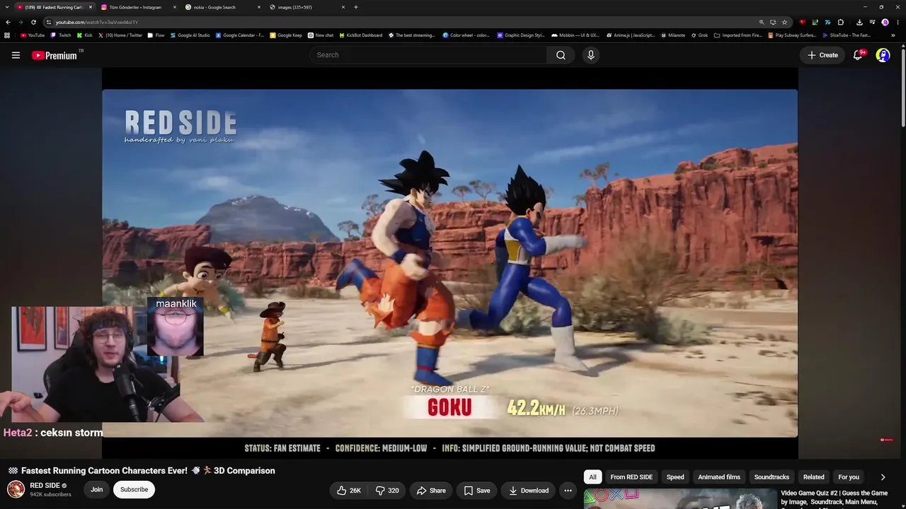This screenshot has width=906, height=509.
Task: Click the address bar URL
Action: pos(96,22)
